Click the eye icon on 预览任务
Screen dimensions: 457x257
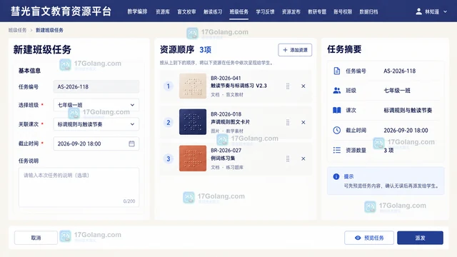point(358,238)
